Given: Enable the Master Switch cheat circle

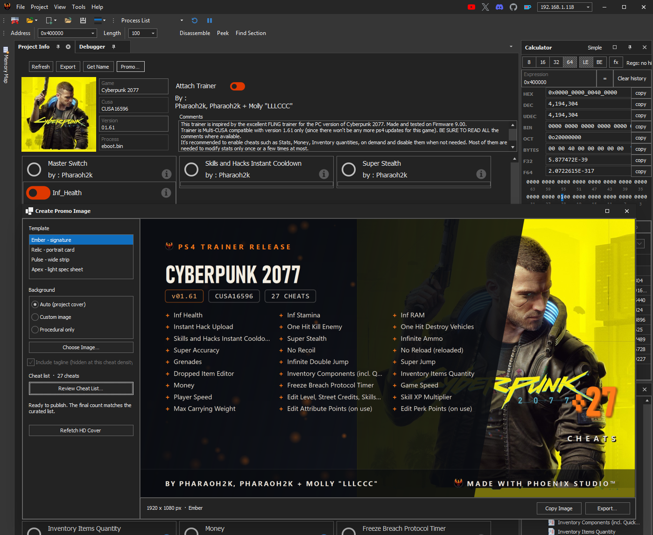Looking at the screenshot, I should click(x=34, y=169).
